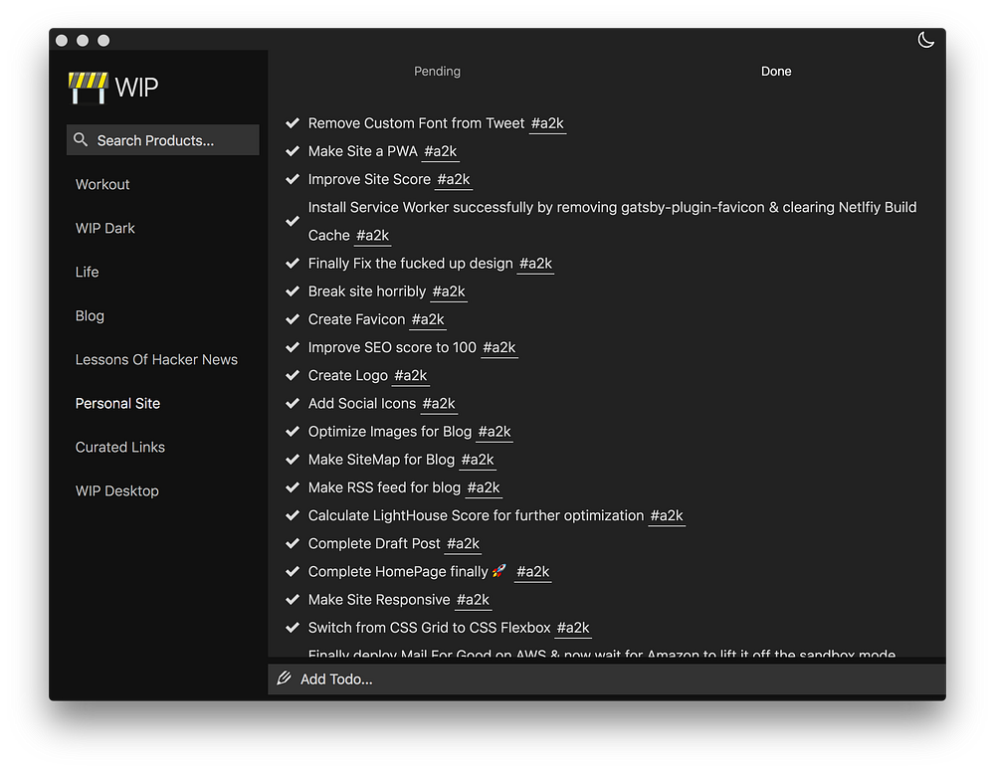This screenshot has height=771, width=995.
Task: Select the Done tab
Action: [776, 72]
